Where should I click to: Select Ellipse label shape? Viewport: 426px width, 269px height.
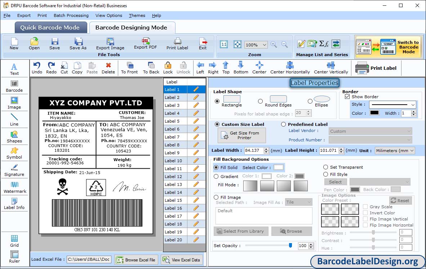tap(310, 101)
